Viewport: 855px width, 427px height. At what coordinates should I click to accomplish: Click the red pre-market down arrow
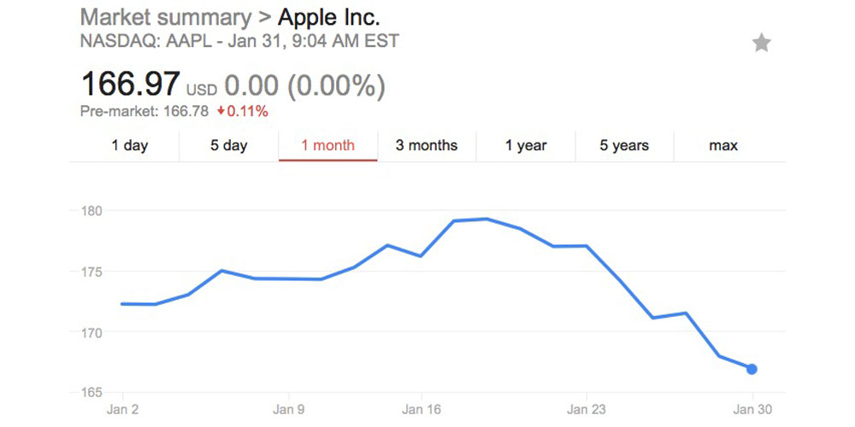tap(221, 111)
